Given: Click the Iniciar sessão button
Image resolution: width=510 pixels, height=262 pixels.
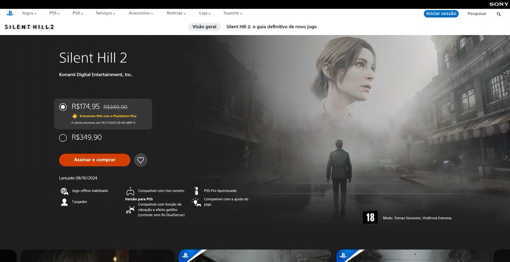Looking at the screenshot, I should point(441,13).
